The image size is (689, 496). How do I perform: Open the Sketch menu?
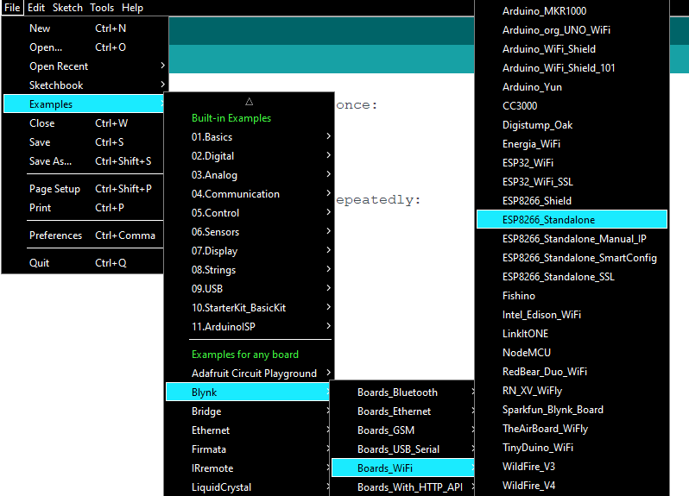pos(67,8)
